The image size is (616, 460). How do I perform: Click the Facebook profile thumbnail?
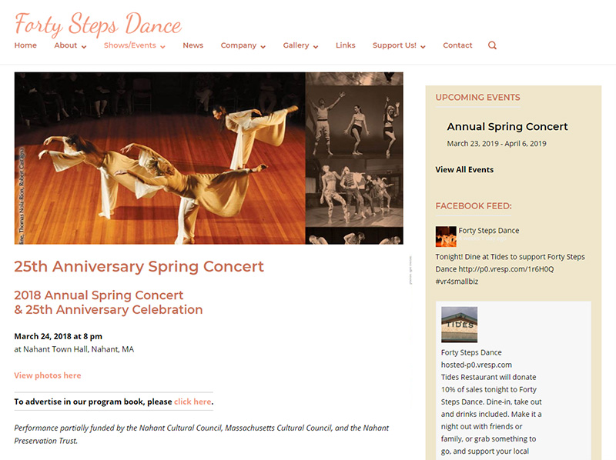446,235
